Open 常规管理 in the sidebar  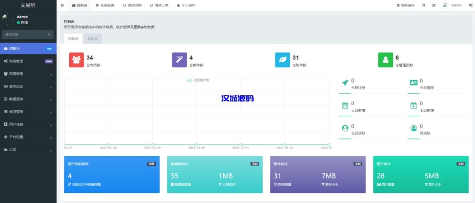pyautogui.click(x=28, y=61)
